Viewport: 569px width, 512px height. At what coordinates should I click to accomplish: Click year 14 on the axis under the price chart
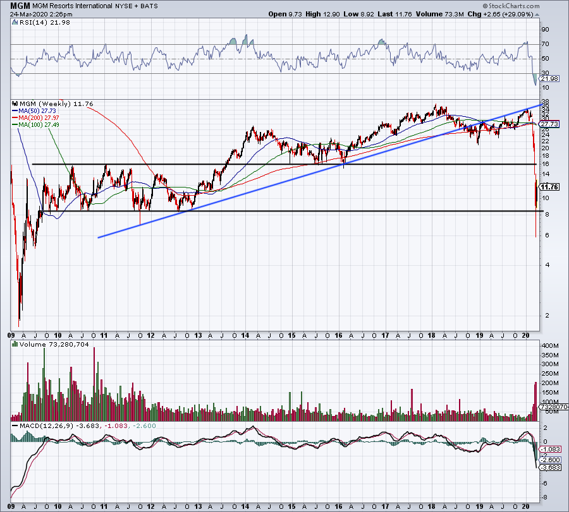coord(245,335)
